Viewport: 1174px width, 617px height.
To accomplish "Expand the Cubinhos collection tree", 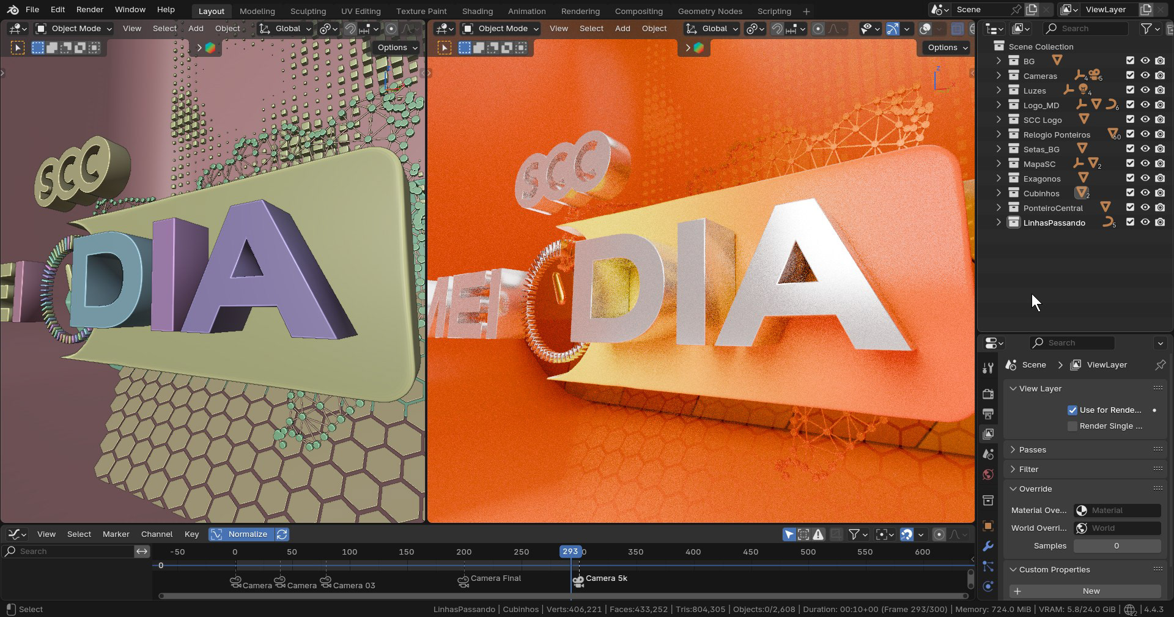I will 999,193.
